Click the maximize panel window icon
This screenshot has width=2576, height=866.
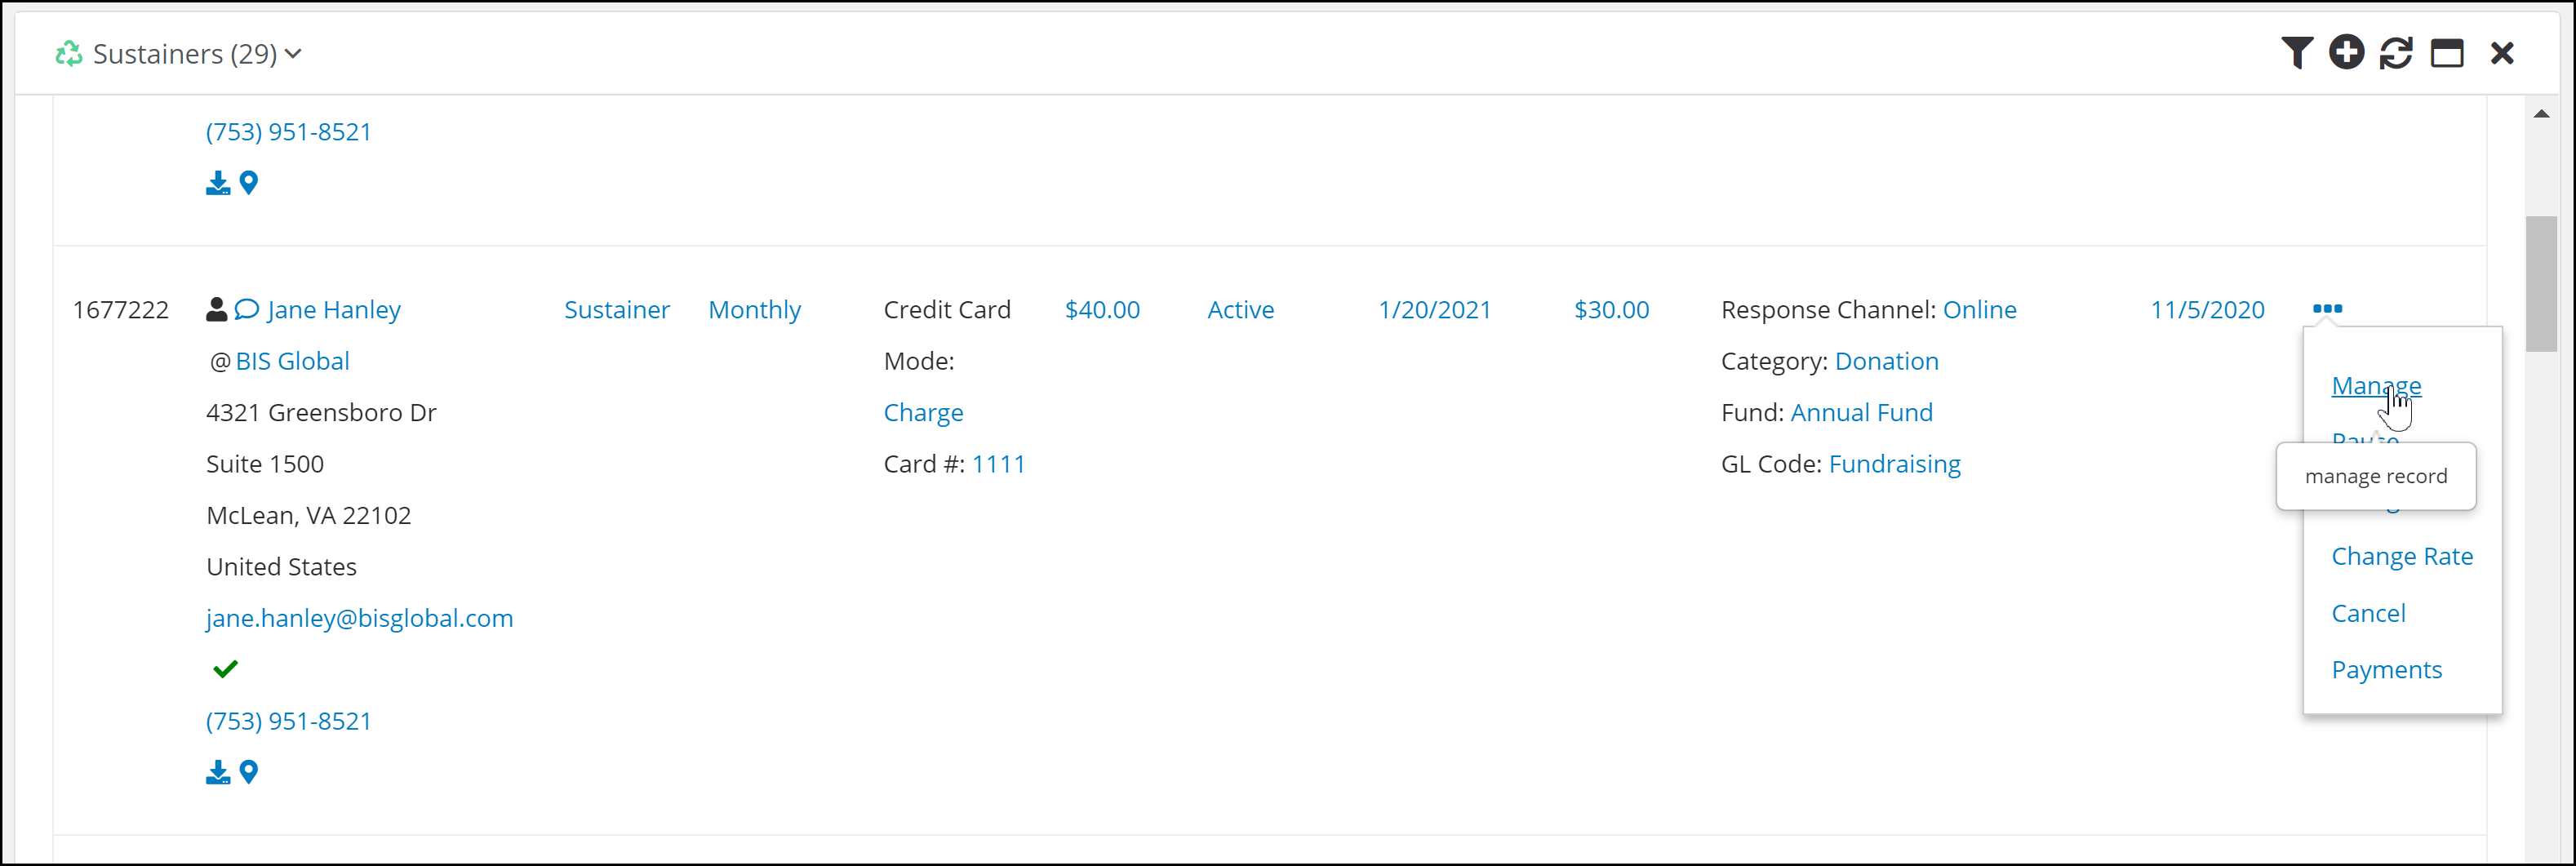pos(2447,53)
